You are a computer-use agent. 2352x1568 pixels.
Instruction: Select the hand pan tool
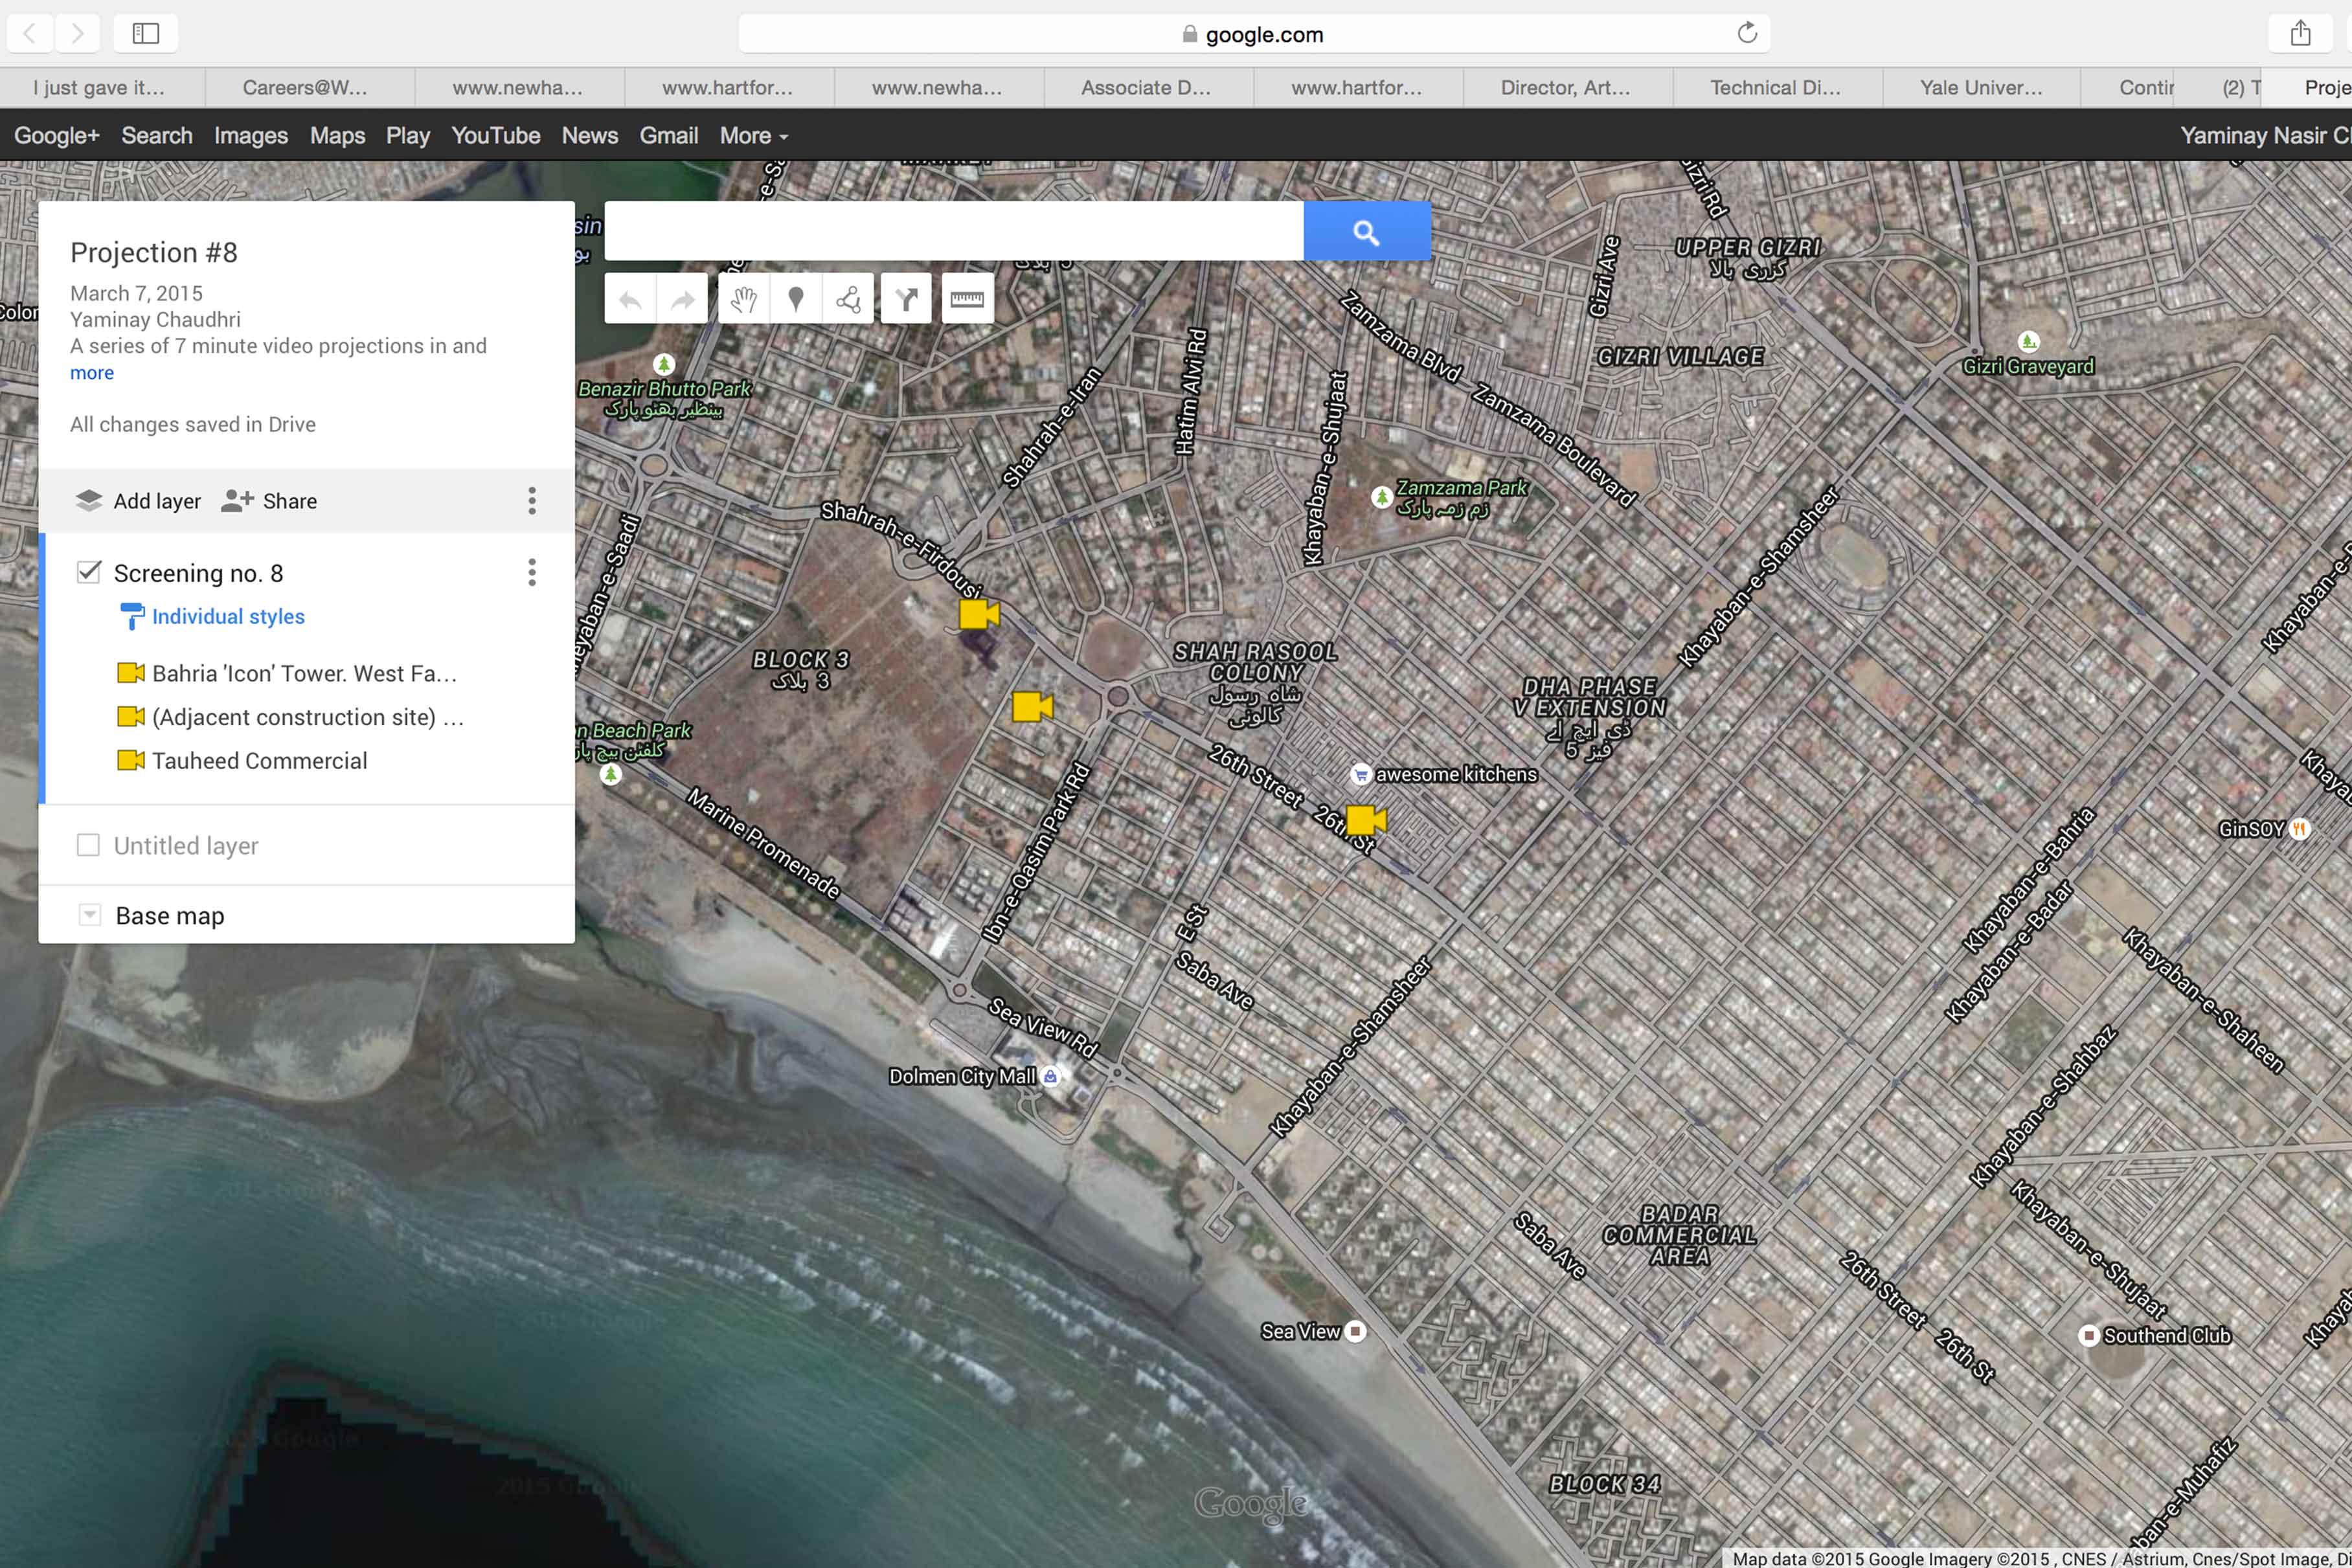(x=743, y=299)
